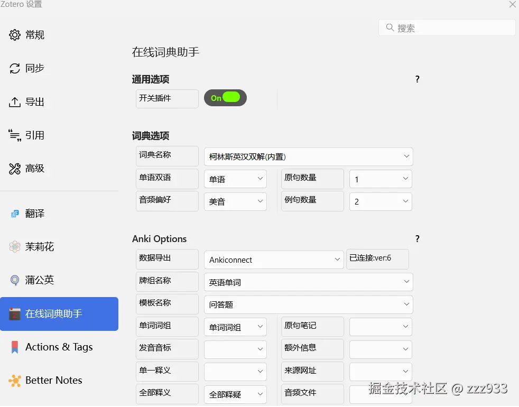
Task: Click the Advanced tools icon
Action: click(15, 169)
